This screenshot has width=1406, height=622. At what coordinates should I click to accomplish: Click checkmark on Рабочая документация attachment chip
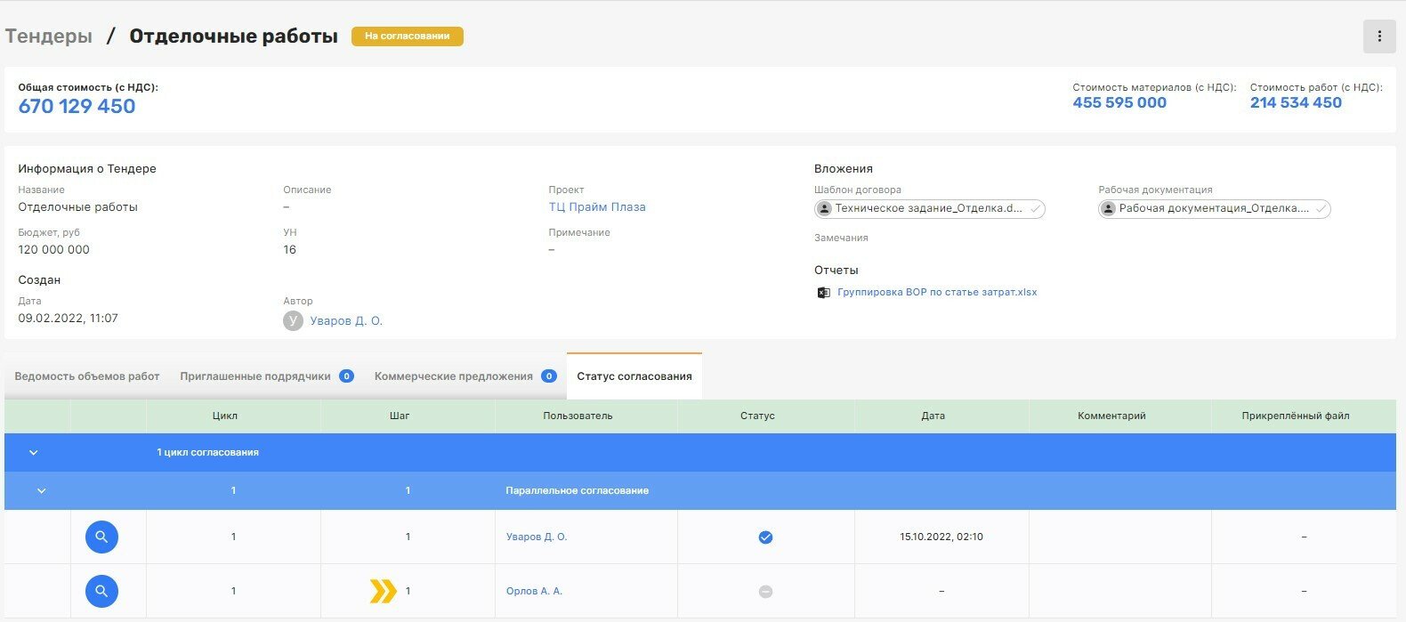1321,209
